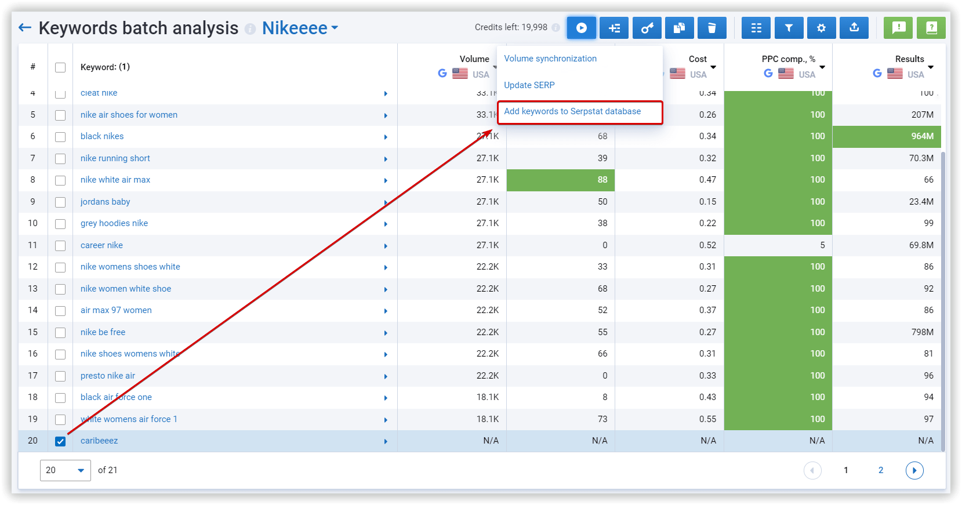This screenshot has height=505, width=962.
Task: Click the trash delete icon button
Action: click(712, 28)
